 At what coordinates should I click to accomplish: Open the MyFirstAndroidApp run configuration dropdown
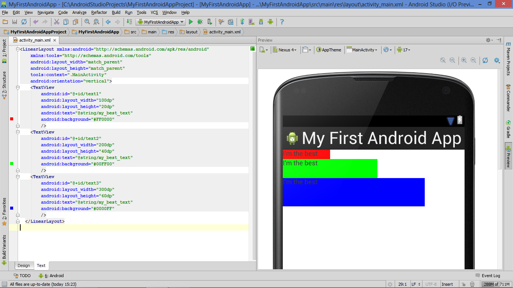click(x=161, y=22)
